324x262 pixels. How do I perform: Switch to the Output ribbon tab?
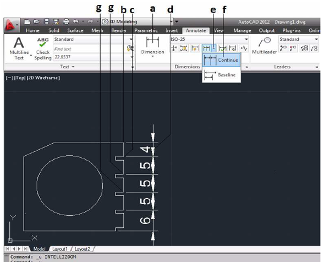[267, 31]
